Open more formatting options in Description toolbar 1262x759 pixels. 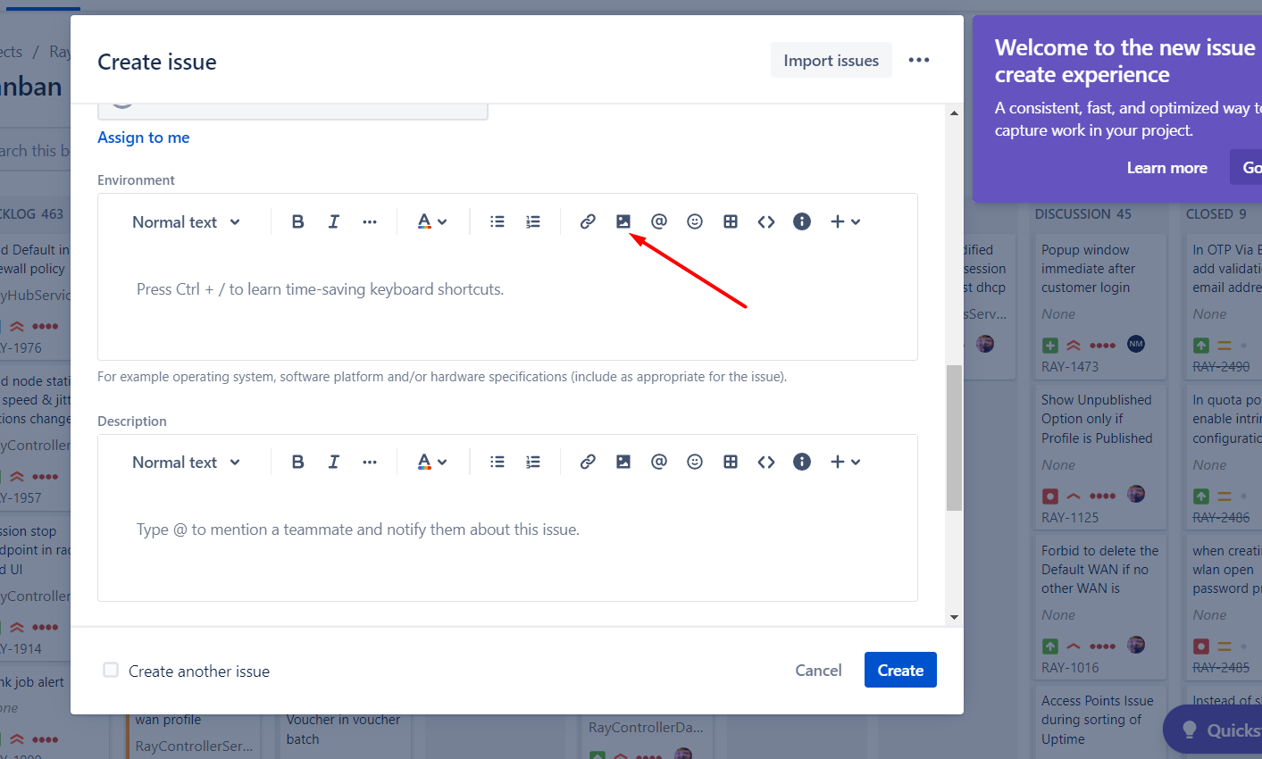tap(370, 462)
